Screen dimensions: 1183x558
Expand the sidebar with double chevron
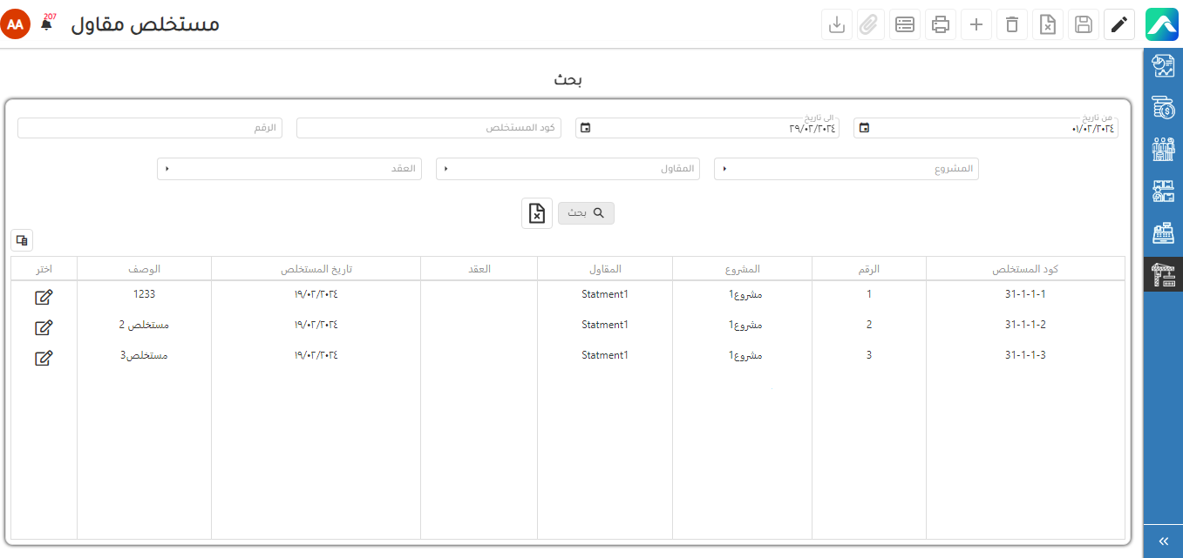click(1163, 541)
